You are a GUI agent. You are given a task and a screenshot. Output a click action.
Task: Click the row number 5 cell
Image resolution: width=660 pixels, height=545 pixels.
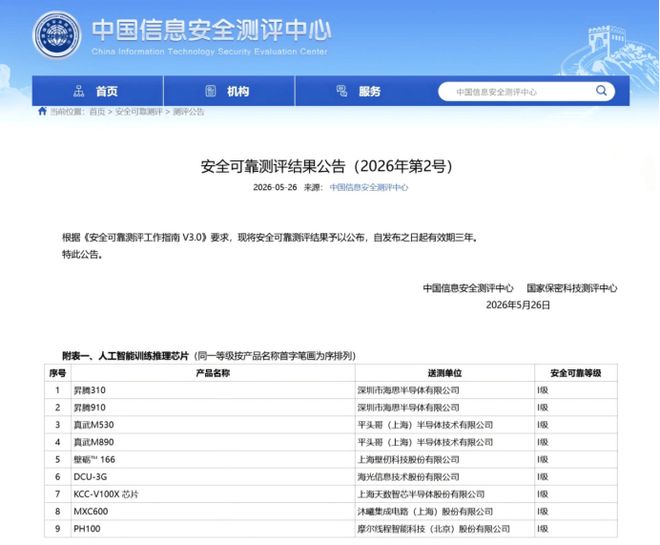tap(57, 459)
